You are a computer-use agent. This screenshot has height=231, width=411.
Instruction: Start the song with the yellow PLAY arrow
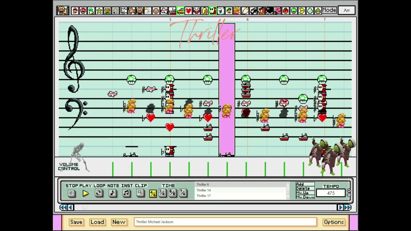pyautogui.click(x=85, y=193)
